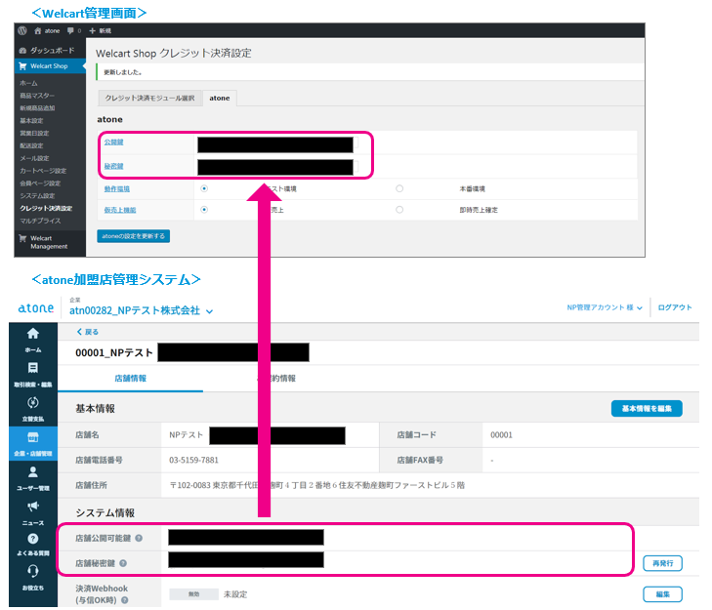The image size is (712, 610).
Task: Click the atone logo
Action: [35, 308]
